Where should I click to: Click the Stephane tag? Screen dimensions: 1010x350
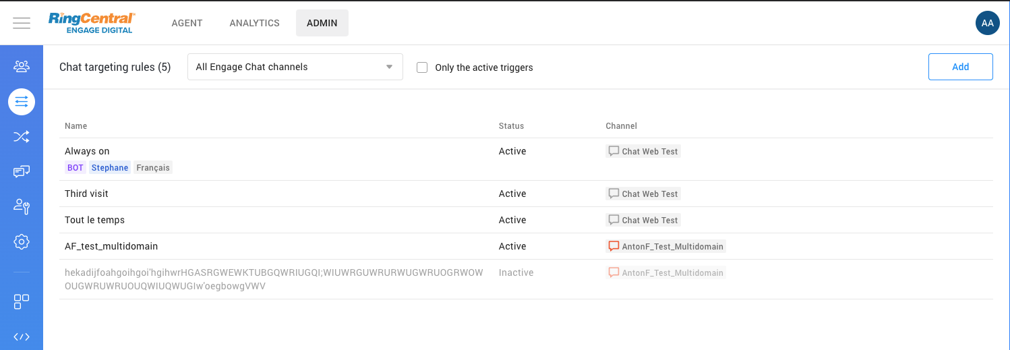point(110,168)
